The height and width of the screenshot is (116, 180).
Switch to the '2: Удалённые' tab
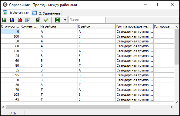[46, 13]
